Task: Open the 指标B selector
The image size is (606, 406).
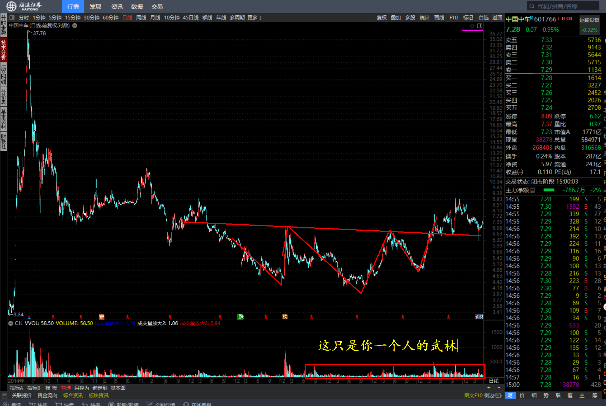Action: pos(34,388)
